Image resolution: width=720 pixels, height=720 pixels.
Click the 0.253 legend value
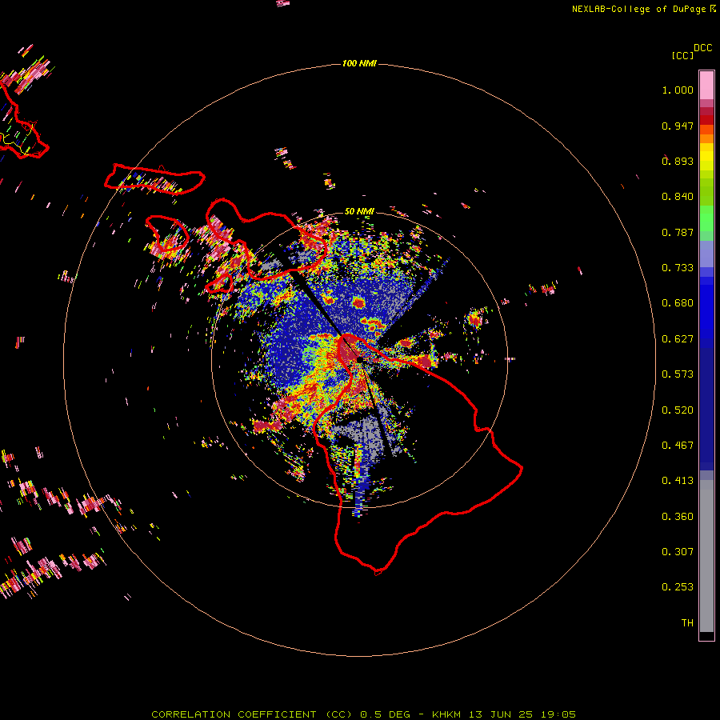[678, 587]
